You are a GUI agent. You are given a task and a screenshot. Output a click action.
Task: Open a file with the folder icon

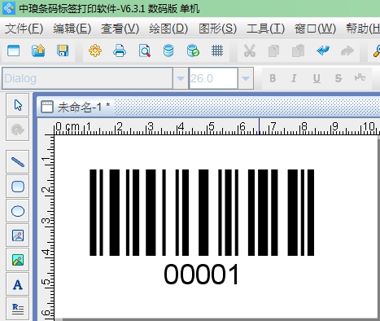(38, 51)
